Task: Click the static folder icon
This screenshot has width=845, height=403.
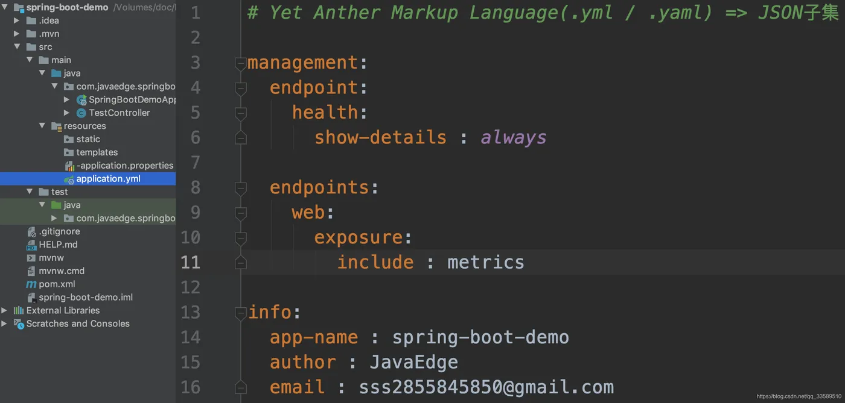Action: [69, 139]
